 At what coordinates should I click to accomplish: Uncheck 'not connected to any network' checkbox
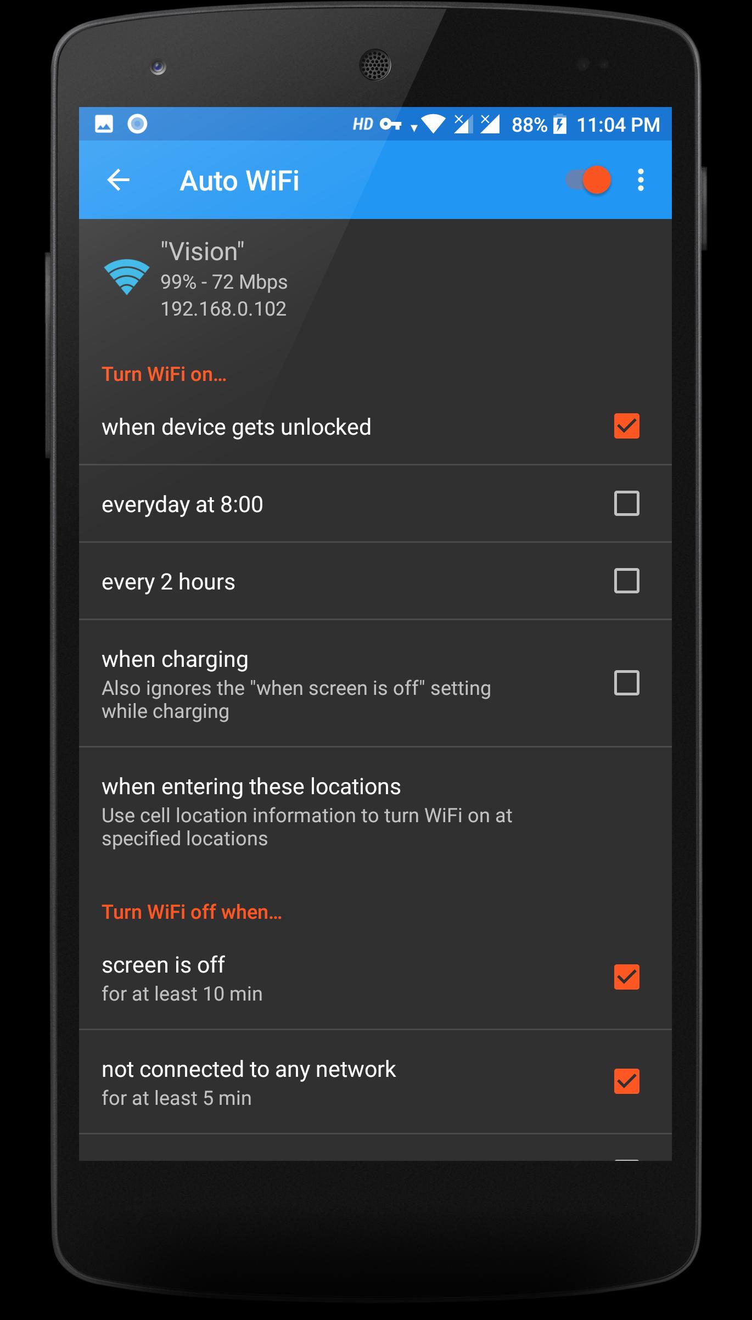coord(626,1081)
